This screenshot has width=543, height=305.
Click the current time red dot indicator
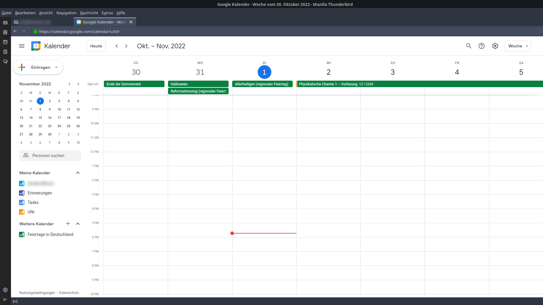(232, 233)
